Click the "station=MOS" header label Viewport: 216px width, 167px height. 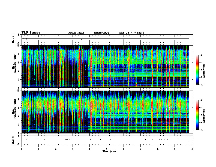point(101,33)
